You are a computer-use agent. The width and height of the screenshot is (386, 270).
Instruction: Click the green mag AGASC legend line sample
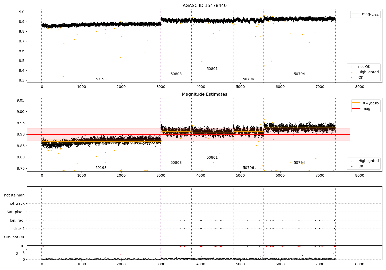coord(355,14)
